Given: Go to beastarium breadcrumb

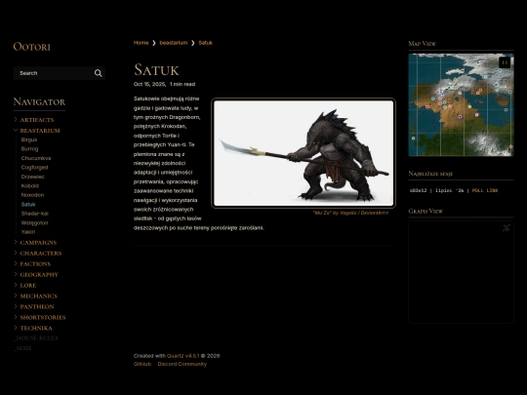Looking at the screenshot, I should click(x=174, y=43).
